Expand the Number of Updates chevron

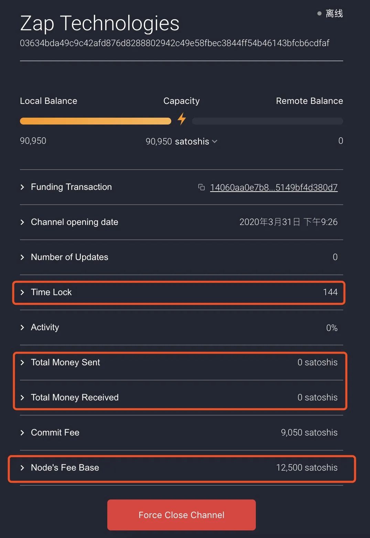(22, 257)
